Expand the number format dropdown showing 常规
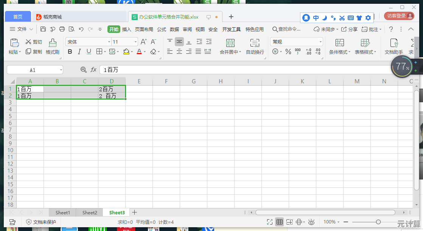 [x=296, y=42]
